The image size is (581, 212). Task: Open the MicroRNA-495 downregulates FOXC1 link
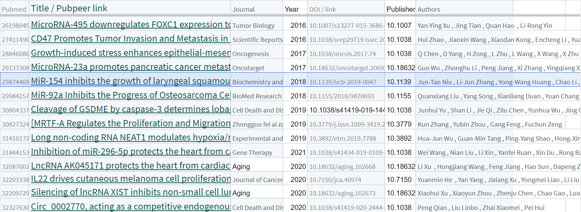(130, 25)
